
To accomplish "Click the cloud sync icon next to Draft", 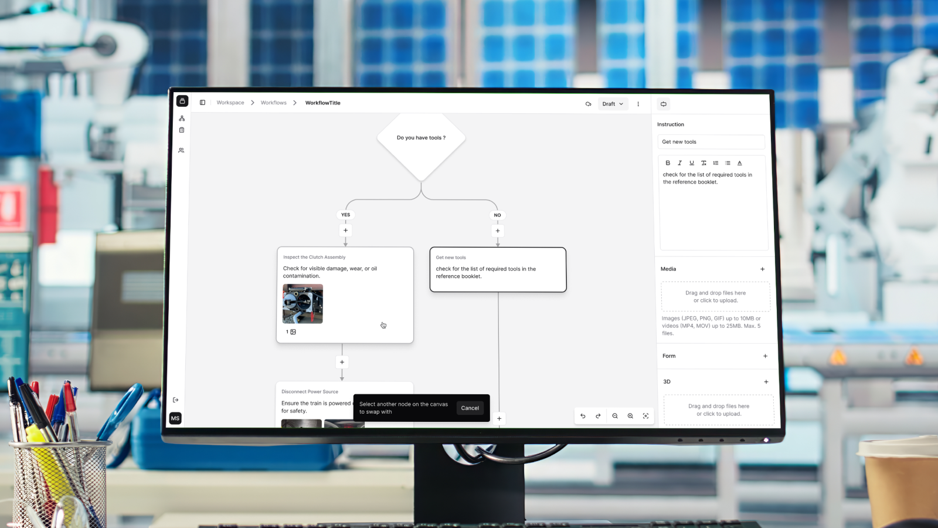I will (x=588, y=104).
